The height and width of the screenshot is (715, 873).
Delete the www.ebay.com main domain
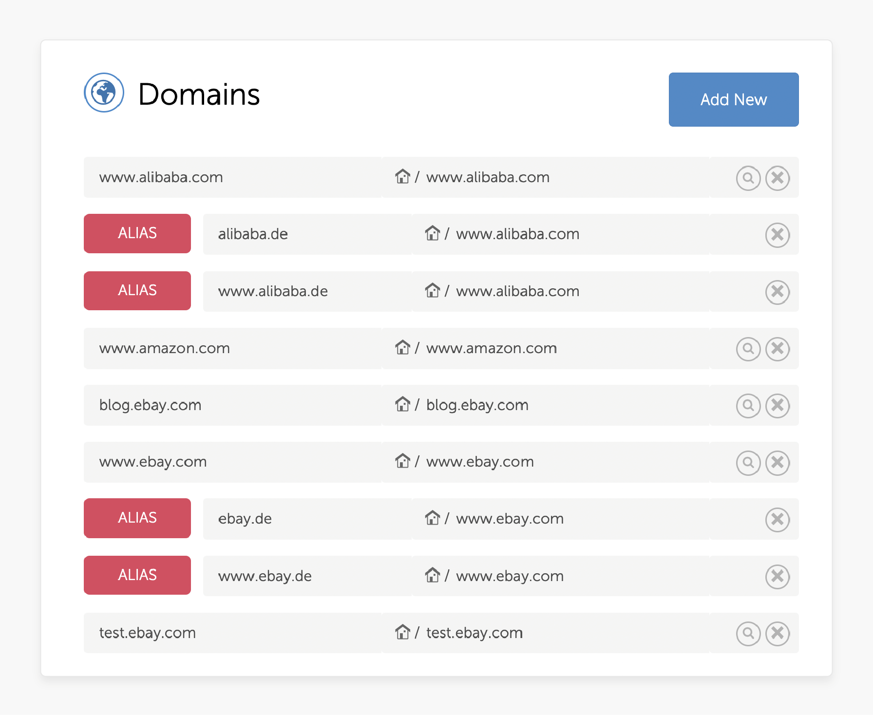(777, 462)
